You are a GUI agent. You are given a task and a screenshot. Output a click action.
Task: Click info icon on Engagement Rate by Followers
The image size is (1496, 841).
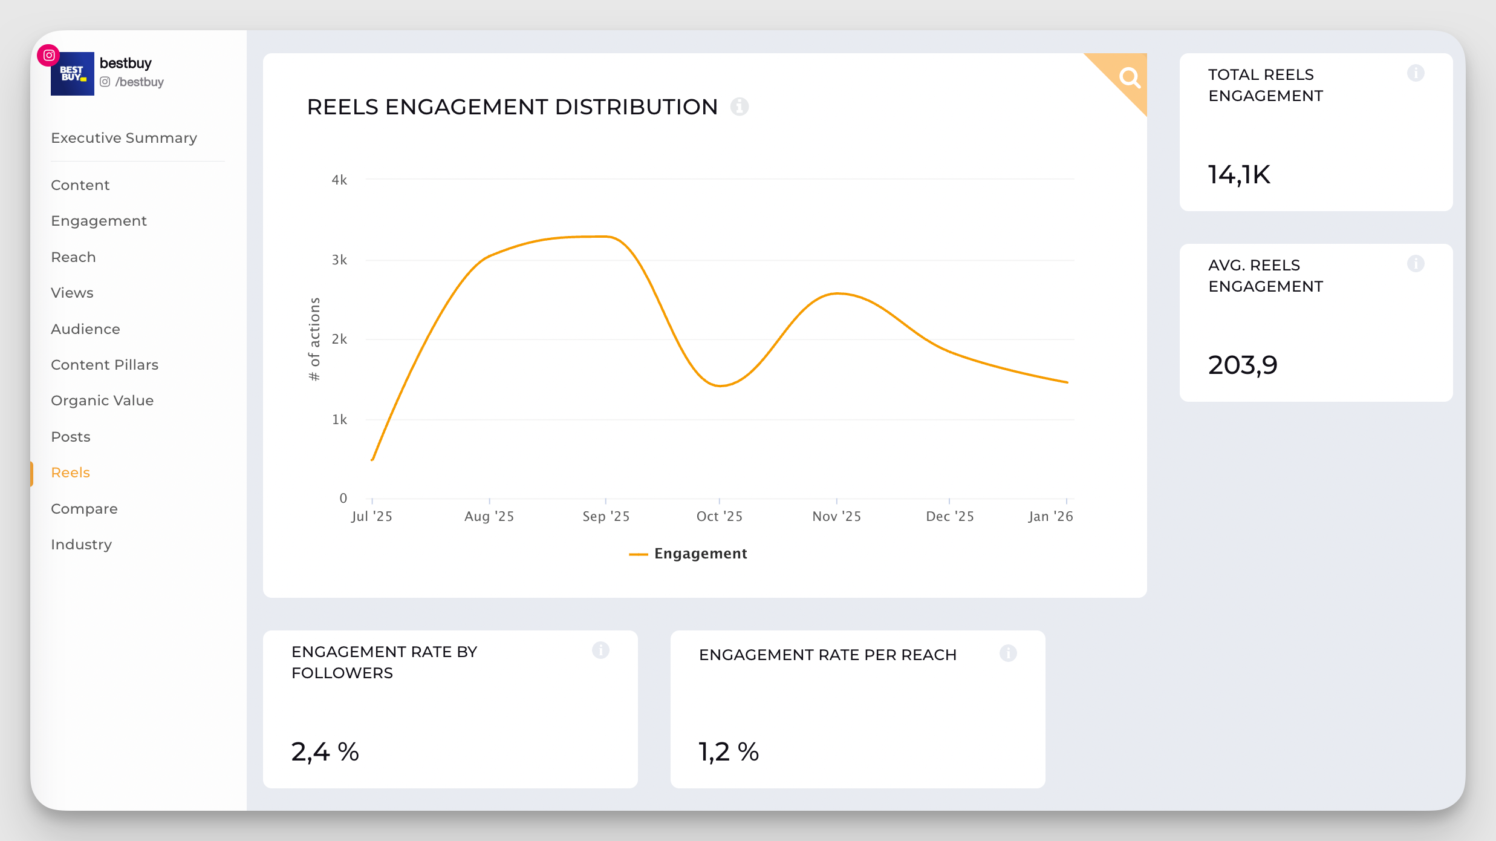tap(601, 651)
